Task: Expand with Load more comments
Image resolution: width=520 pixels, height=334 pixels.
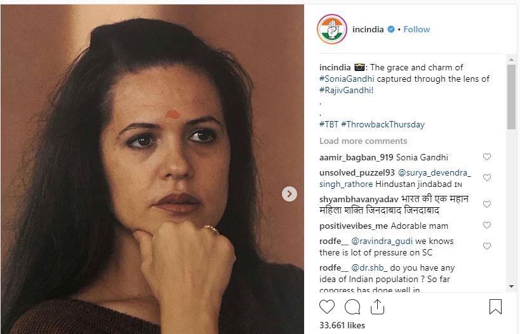Action: pos(363,141)
